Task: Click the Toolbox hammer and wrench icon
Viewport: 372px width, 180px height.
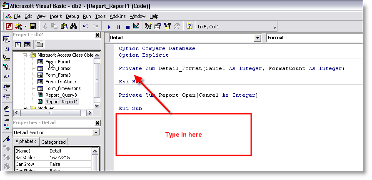Action: (x=177, y=26)
